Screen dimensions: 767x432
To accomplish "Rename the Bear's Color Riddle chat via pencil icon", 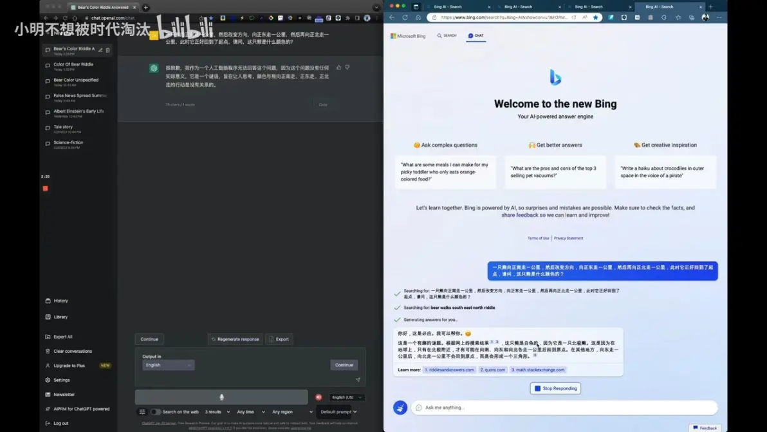I will [x=100, y=50].
